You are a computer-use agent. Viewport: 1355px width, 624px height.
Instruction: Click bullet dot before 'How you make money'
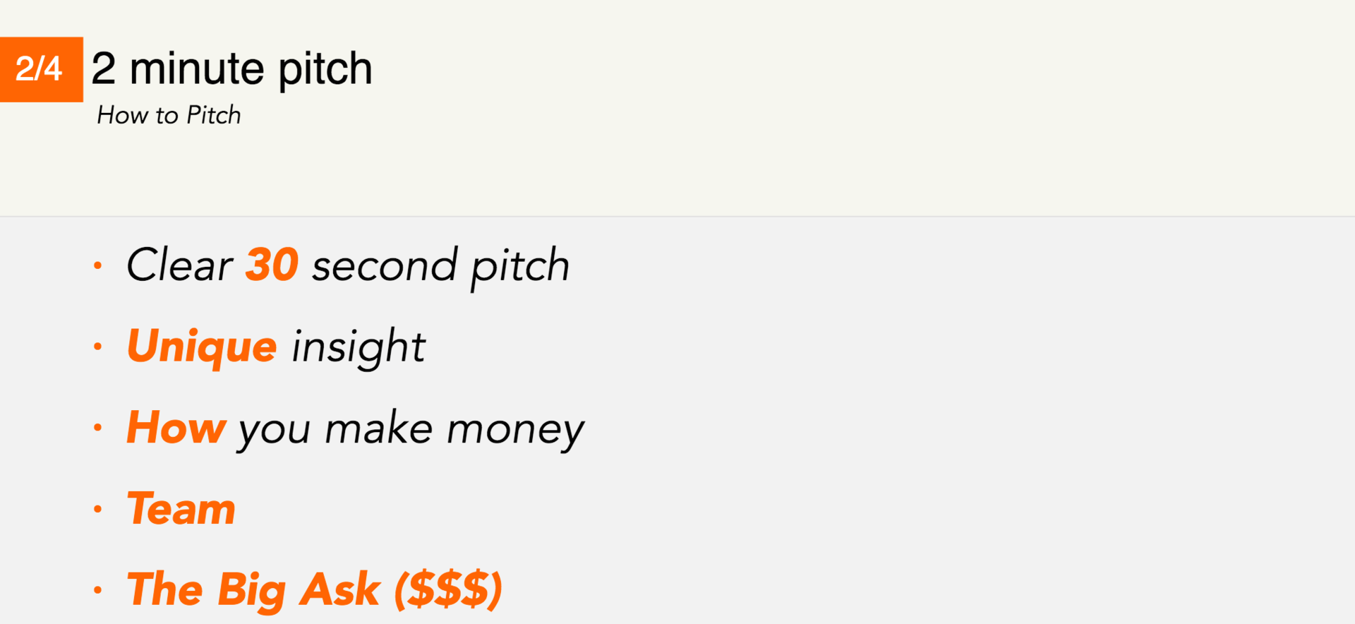point(98,428)
